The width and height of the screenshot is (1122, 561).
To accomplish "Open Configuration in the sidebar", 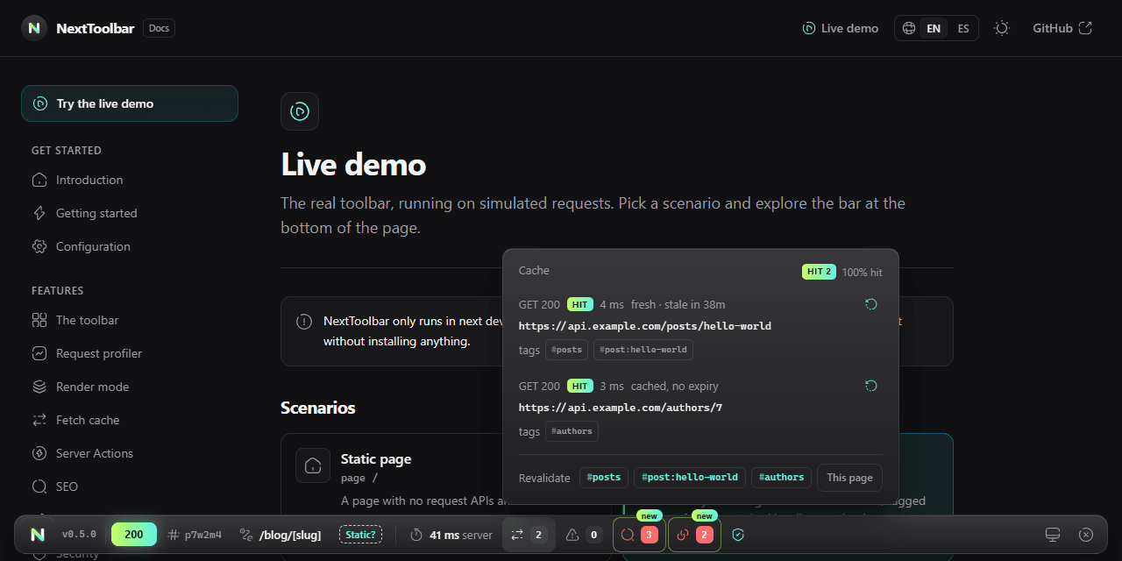I will click(x=130, y=246).
